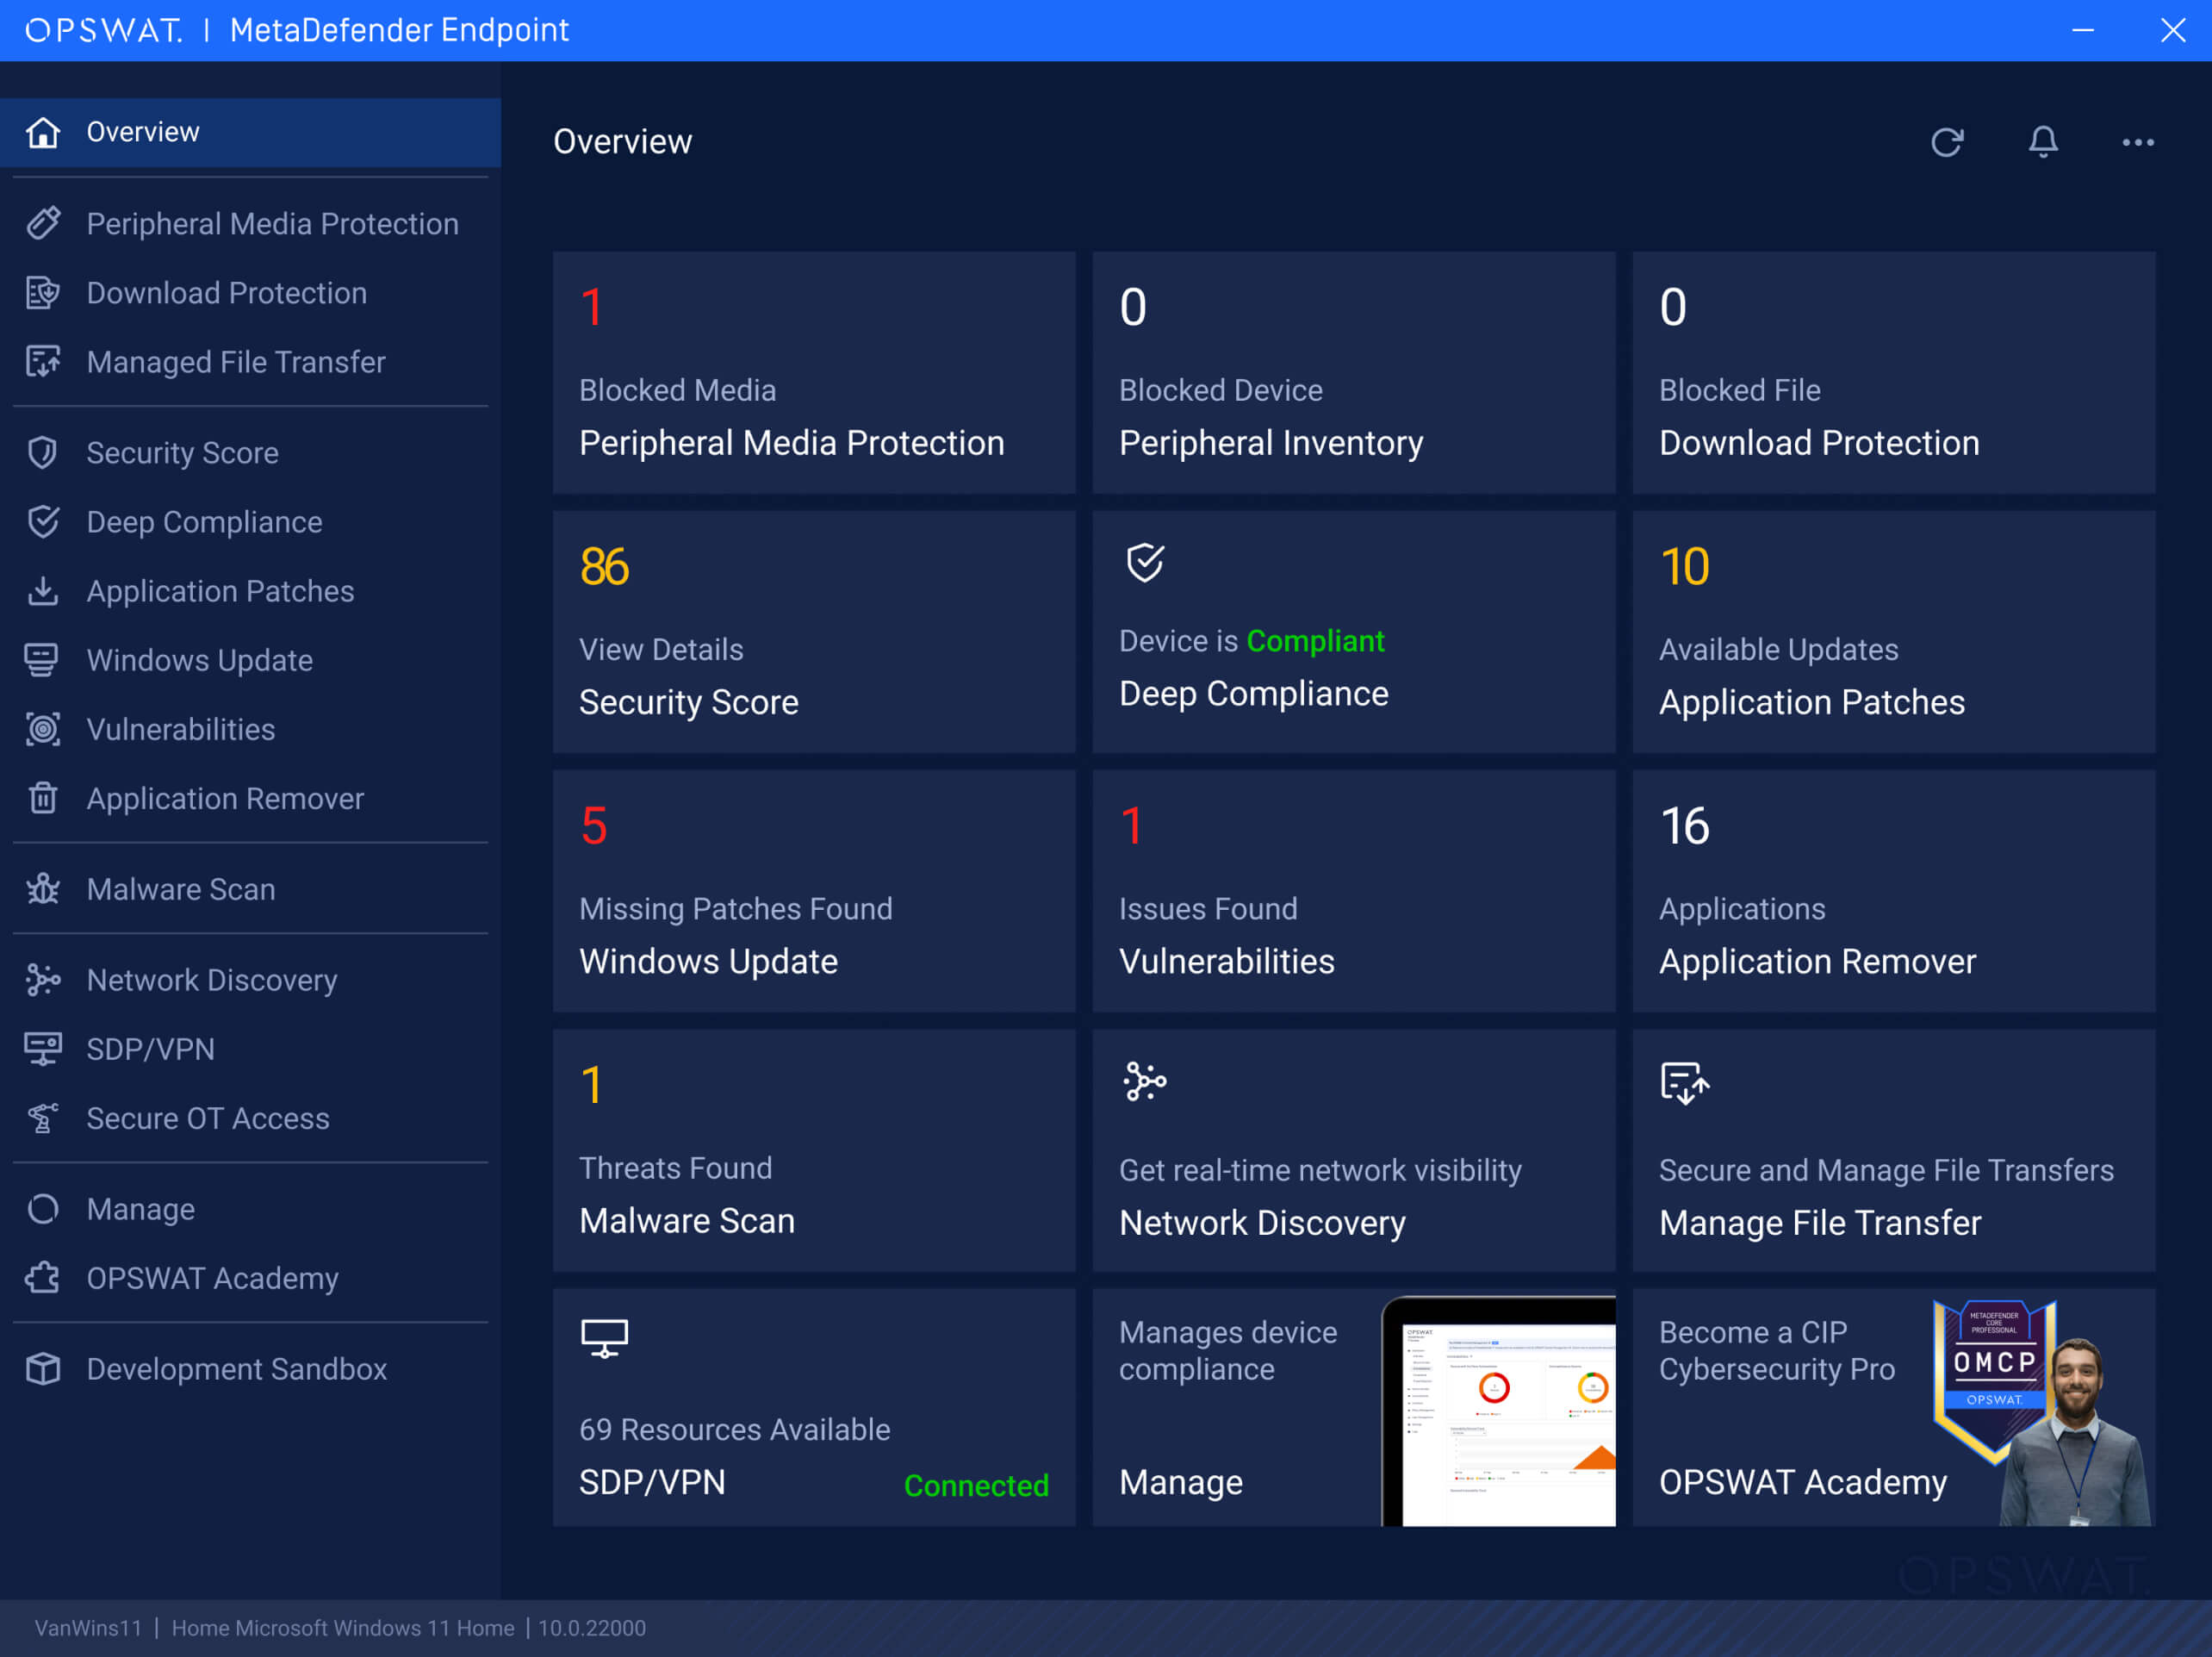
Task: Click the Windows Update sidebar icon
Action: pos(44,659)
